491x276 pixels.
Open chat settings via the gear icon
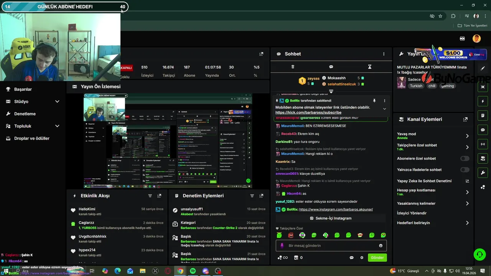pyautogui.click(x=362, y=258)
